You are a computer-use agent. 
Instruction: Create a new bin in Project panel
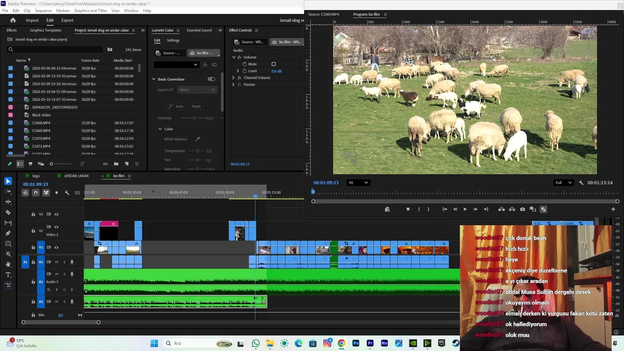[x=116, y=164]
